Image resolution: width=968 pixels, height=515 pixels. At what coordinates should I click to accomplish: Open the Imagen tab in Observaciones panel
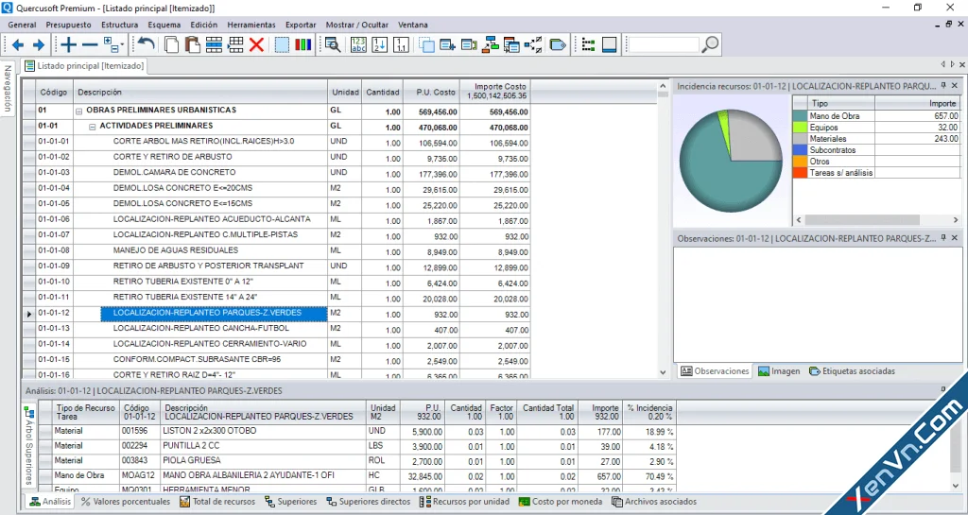tap(779, 371)
